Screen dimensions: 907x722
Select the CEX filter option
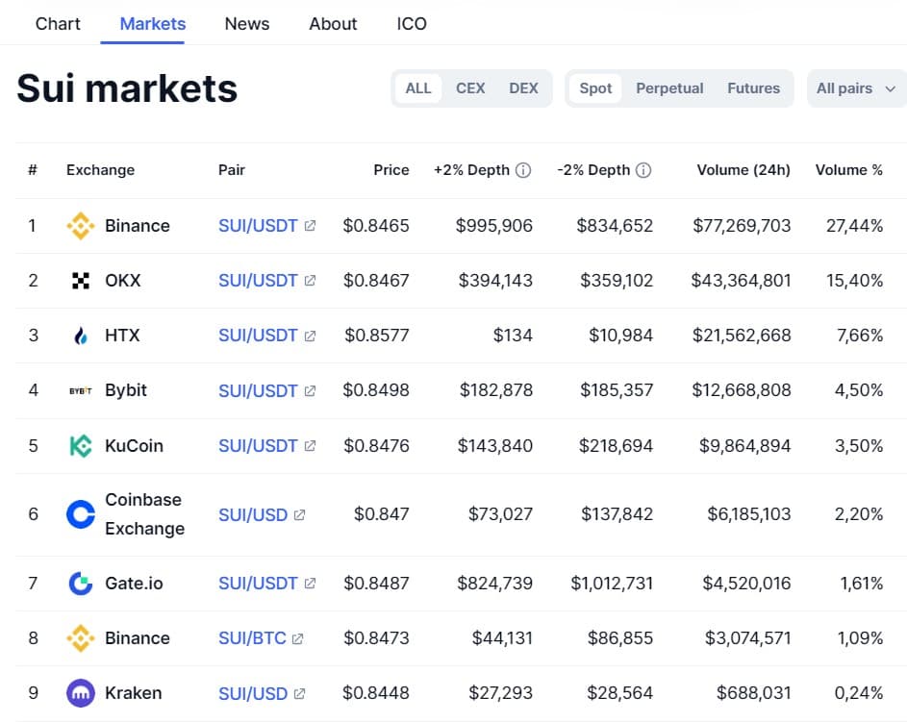(x=470, y=88)
